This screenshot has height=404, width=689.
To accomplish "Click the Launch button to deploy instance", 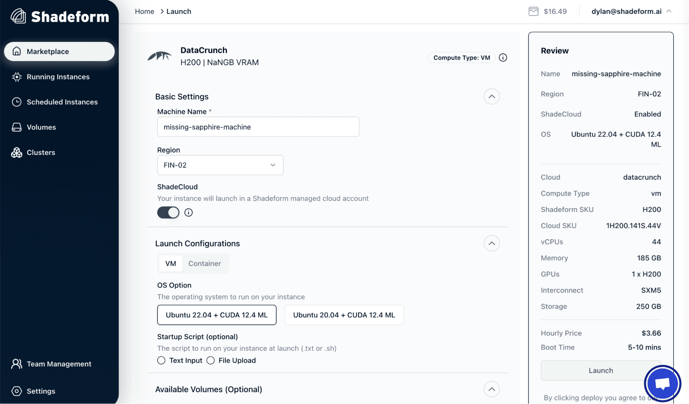I will 600,370.
